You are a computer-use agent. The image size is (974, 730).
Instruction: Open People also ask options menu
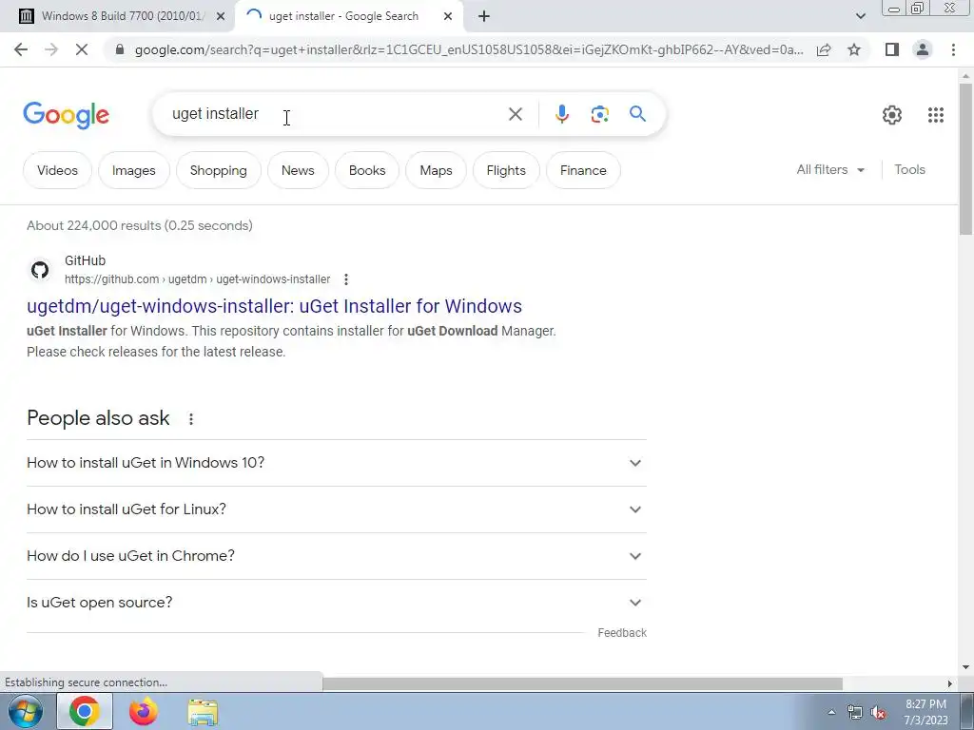[191, 419]
